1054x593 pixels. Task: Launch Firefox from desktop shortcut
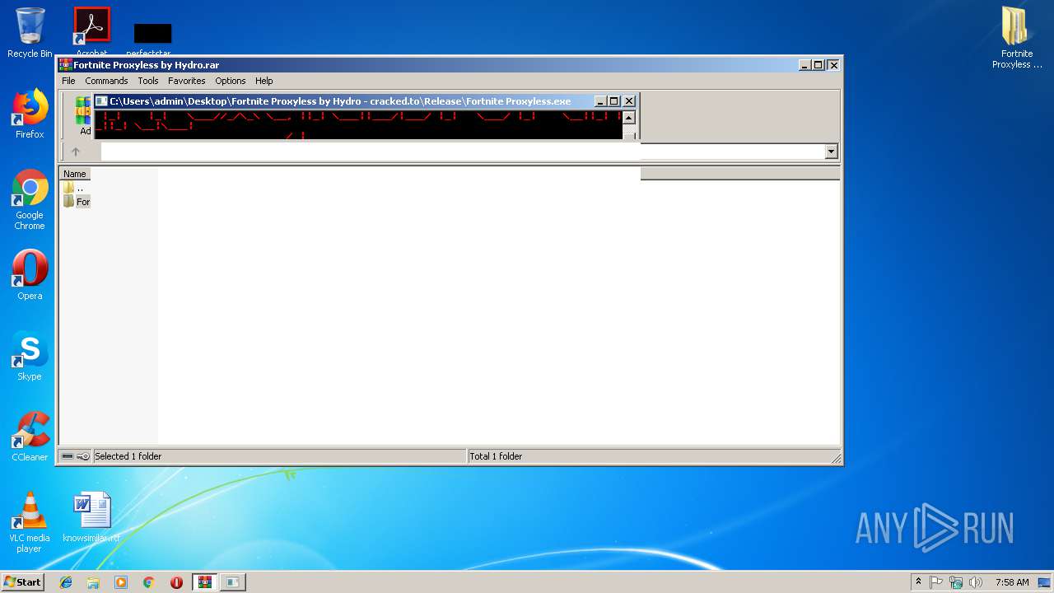30,114
